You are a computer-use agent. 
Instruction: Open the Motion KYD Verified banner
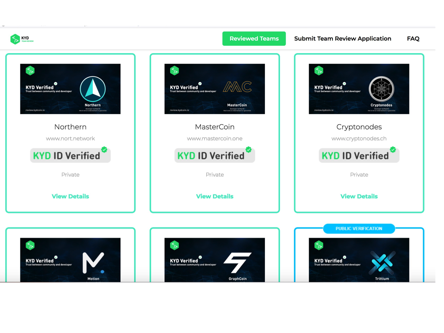70,260
